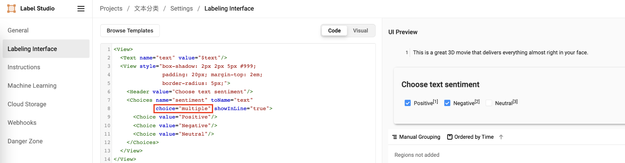Open Instructions settings section

pyautogui.click(x=46, y=67)
